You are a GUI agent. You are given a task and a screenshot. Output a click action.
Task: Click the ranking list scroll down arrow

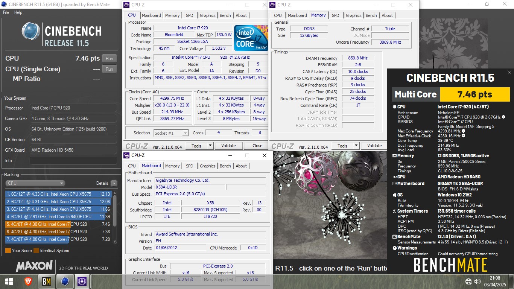pos(115,241)
